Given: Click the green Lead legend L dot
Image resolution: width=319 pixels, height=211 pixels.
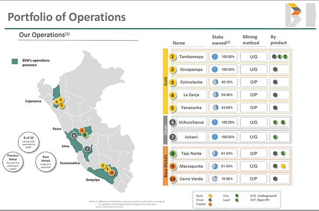Looking at the screenshot, I should coord(237,200).
